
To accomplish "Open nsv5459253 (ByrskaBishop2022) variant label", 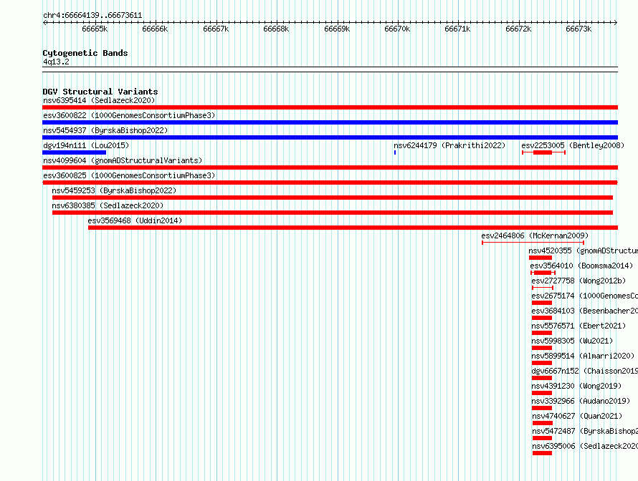I will click(114, 190).
